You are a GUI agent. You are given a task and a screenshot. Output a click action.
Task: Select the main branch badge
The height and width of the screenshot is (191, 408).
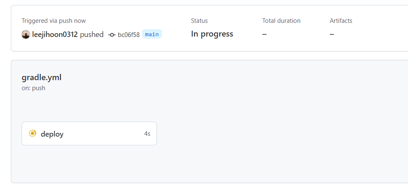click(152, 34)
